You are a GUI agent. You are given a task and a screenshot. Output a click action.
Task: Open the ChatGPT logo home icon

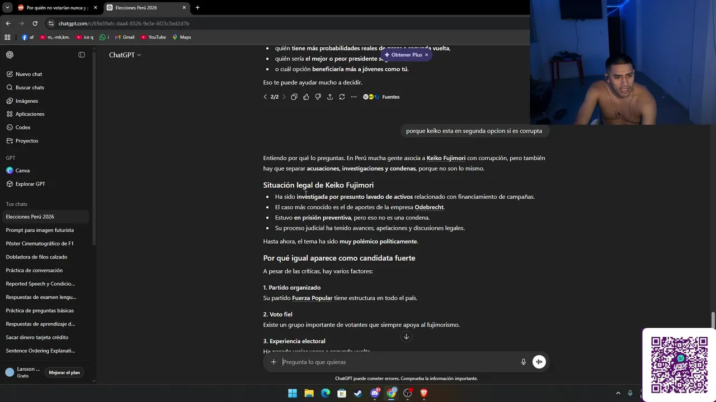(x=10, y=55)
